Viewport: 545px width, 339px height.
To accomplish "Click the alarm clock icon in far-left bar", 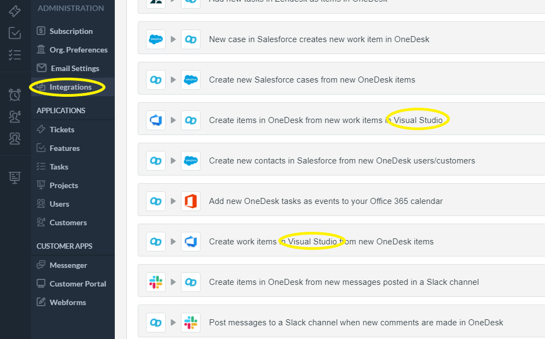I will pyautogui.click(x=15, y=94).
